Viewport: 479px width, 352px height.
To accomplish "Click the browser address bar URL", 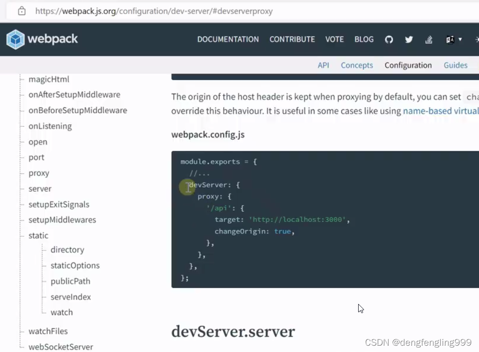I will pos(154,11).
